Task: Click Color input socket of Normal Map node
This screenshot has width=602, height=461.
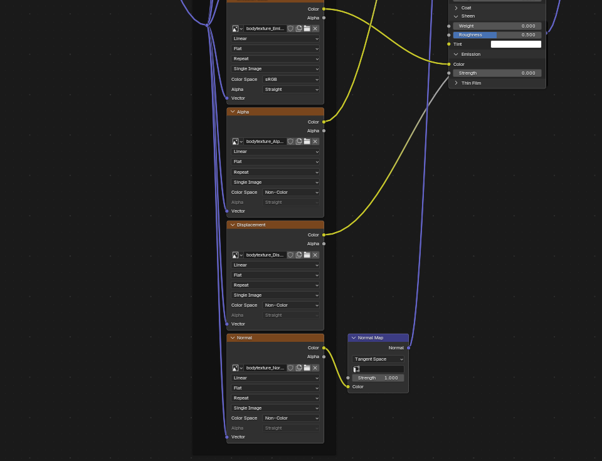Action: [348, 387]
